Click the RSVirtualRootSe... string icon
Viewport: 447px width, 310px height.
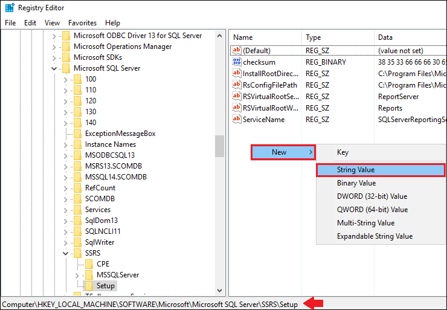click(x=237, y=97)
